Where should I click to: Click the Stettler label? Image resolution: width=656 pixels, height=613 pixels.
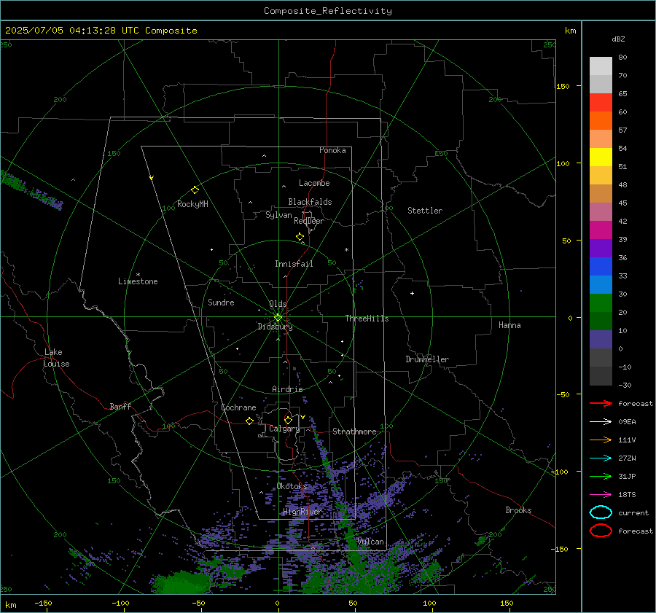click(x=425, y=211)
